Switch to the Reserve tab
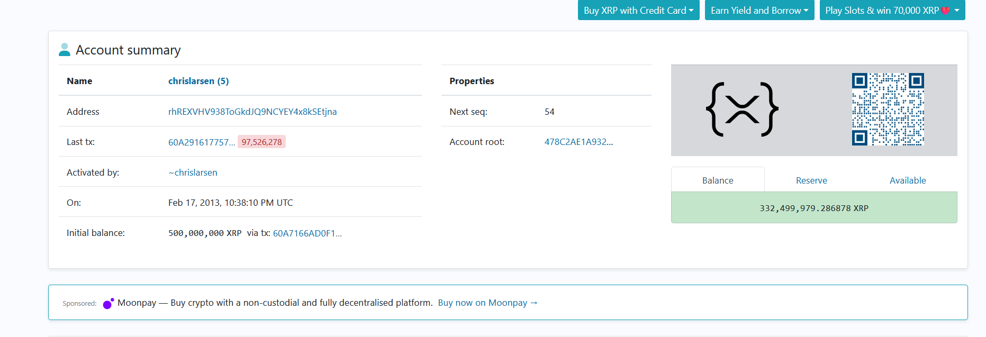Viewport: 986px width, 337px height. point(811,180)
